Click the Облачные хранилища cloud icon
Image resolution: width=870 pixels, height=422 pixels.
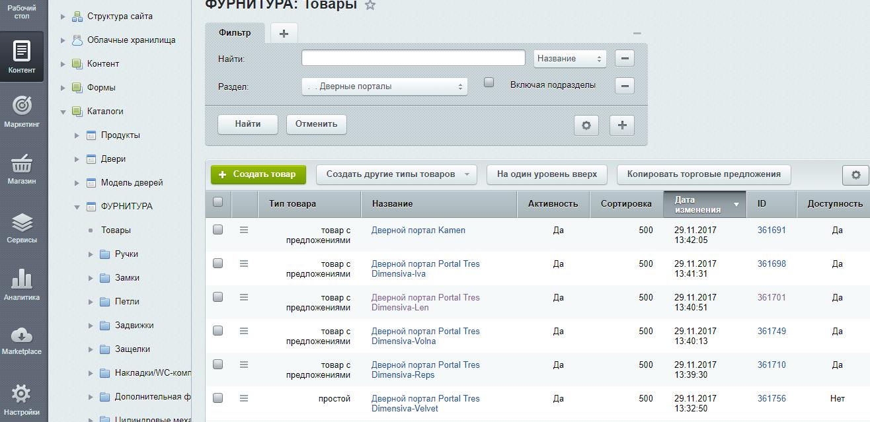point(77,40)
